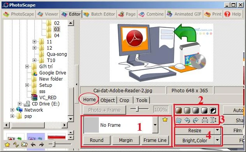Switch to the Crop editing tab
The width and height of the screenshot is (246, 152).
pyautogui.click(x=124, y=100)
